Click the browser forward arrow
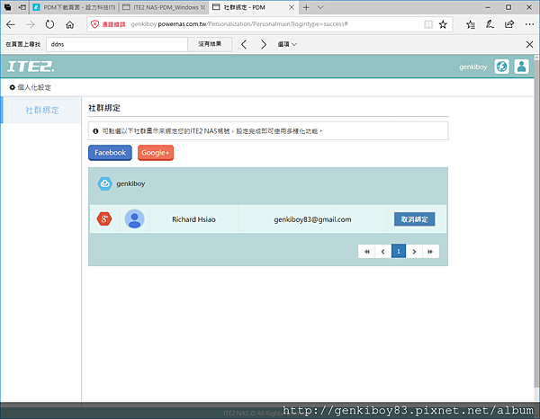Image resolution: width=540 pixels, height=419 pixels. (x=31, y=24)
